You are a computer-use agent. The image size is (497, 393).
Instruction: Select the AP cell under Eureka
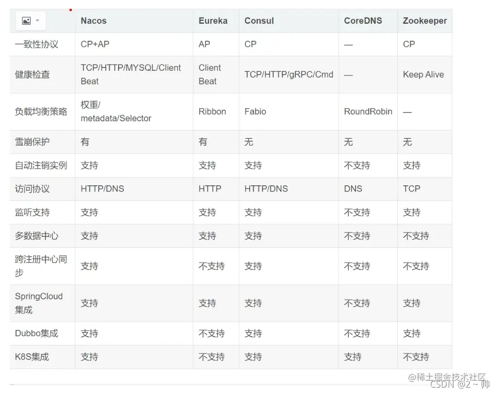click(205, 44)
